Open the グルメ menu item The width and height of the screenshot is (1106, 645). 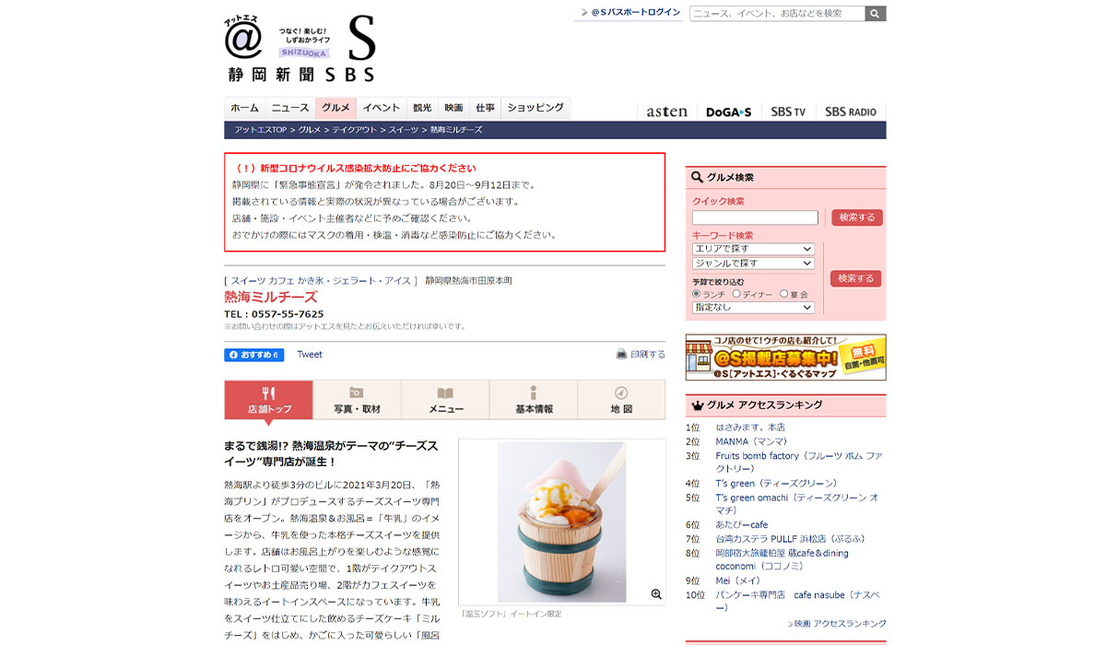335,108
